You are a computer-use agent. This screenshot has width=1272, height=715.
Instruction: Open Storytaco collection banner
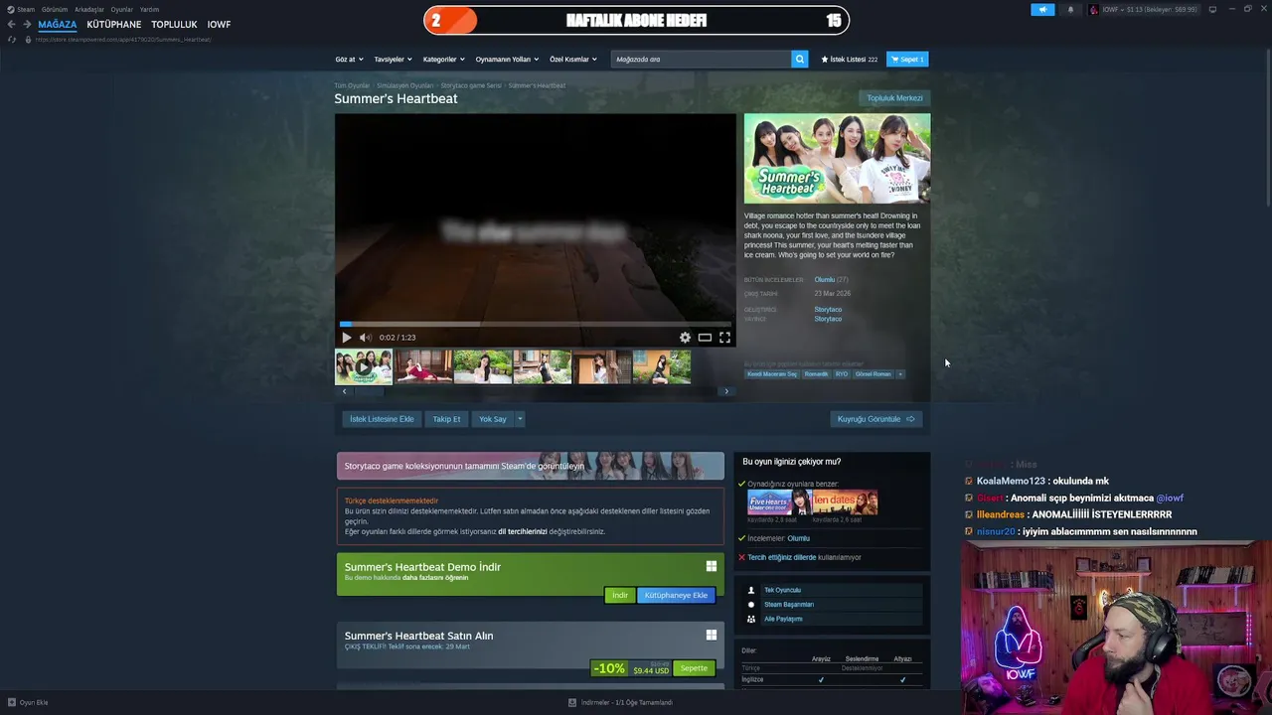pos(531,466)
